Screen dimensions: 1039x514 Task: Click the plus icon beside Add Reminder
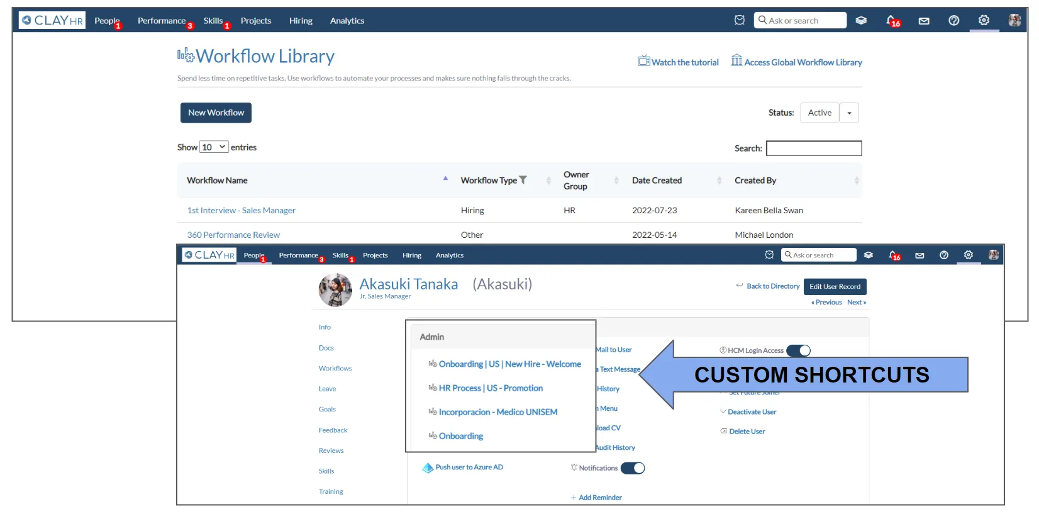click(x=574, y=498)
